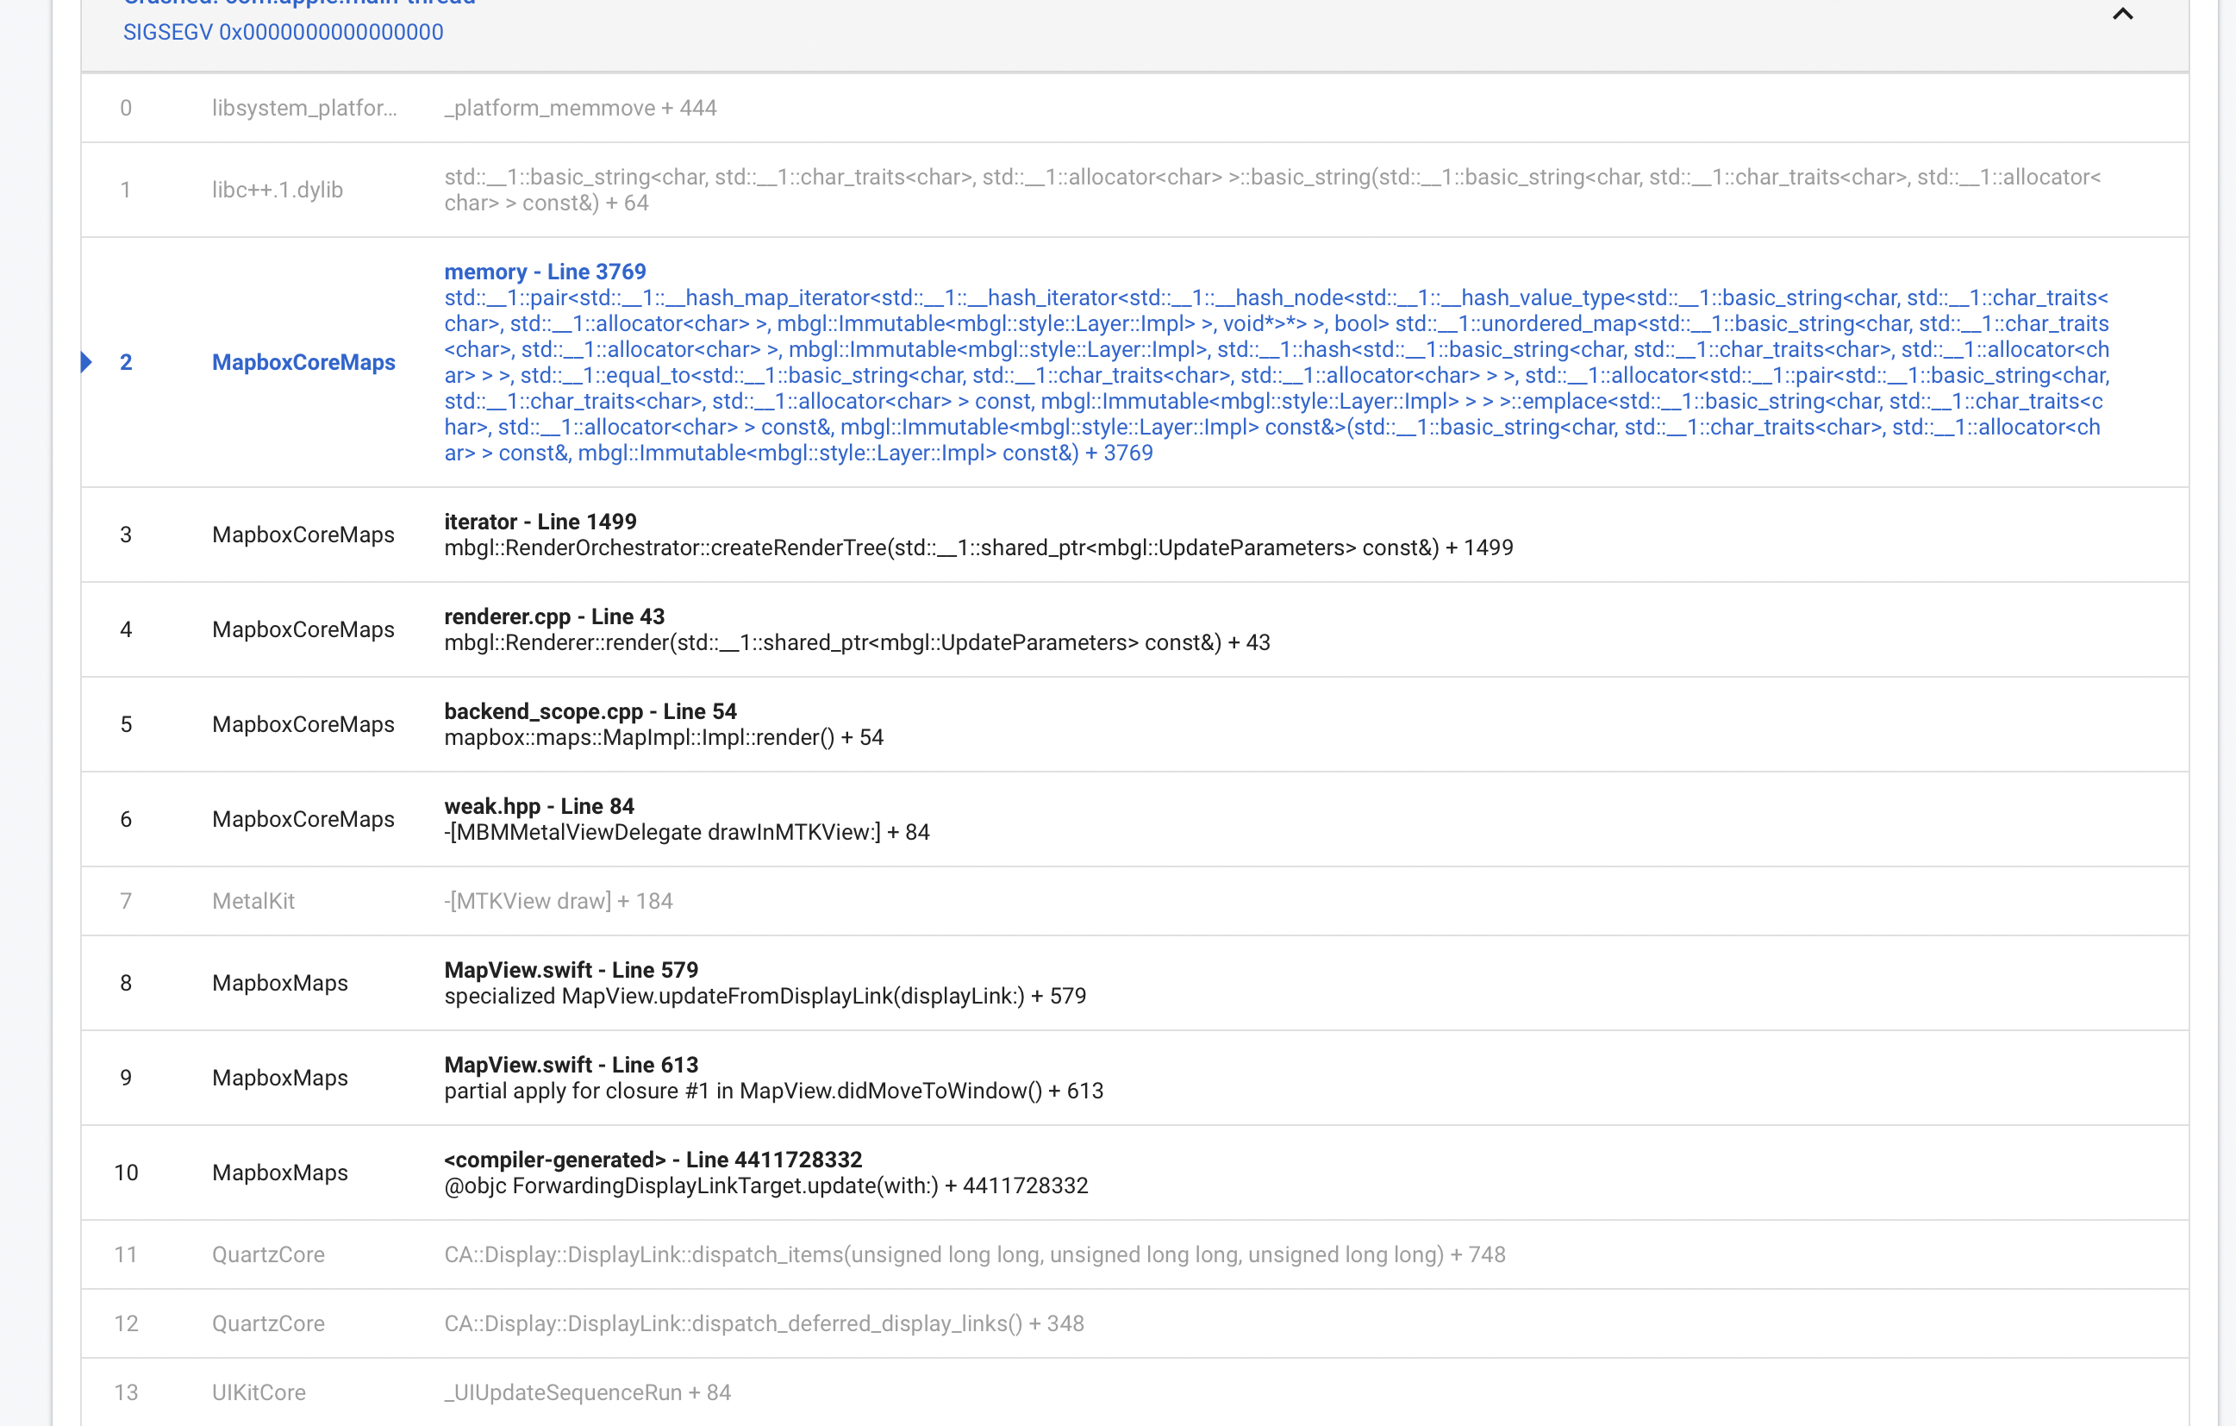Select the MetalKit MTKView draw frame

(x=558, y=900)
